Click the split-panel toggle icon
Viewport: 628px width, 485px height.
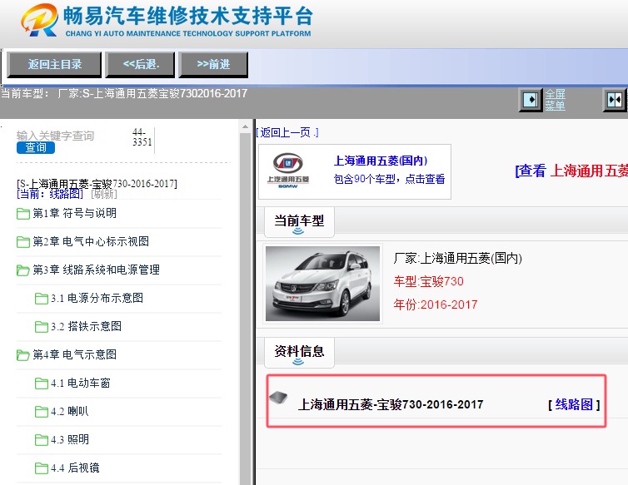click(615, 100)
